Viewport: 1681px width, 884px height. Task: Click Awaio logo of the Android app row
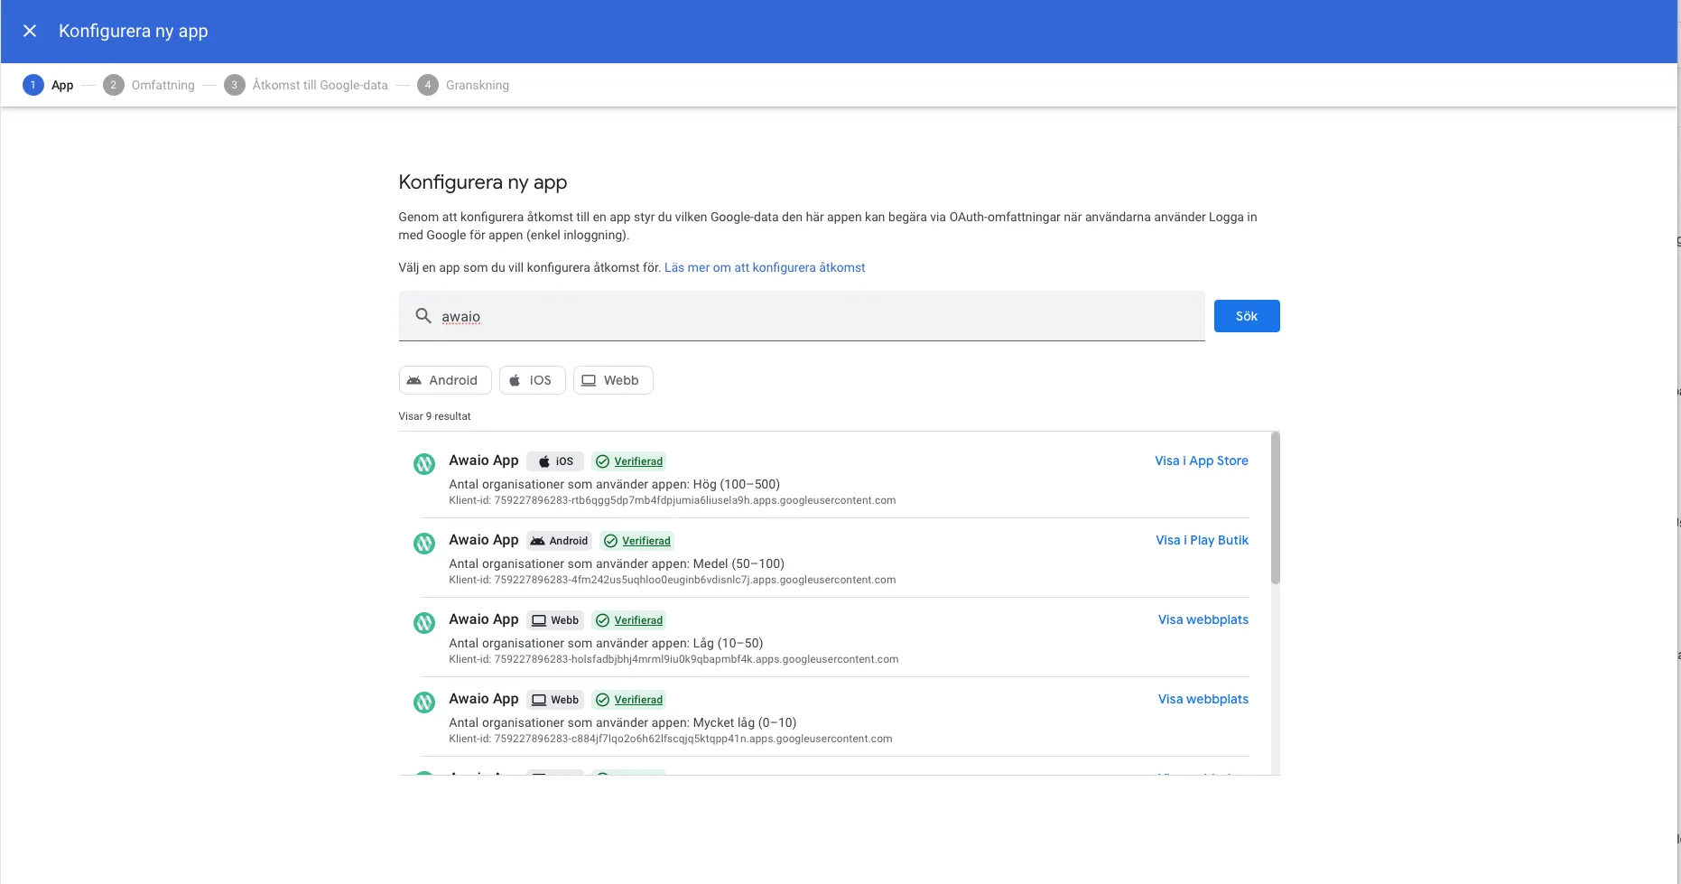(424, 544)
